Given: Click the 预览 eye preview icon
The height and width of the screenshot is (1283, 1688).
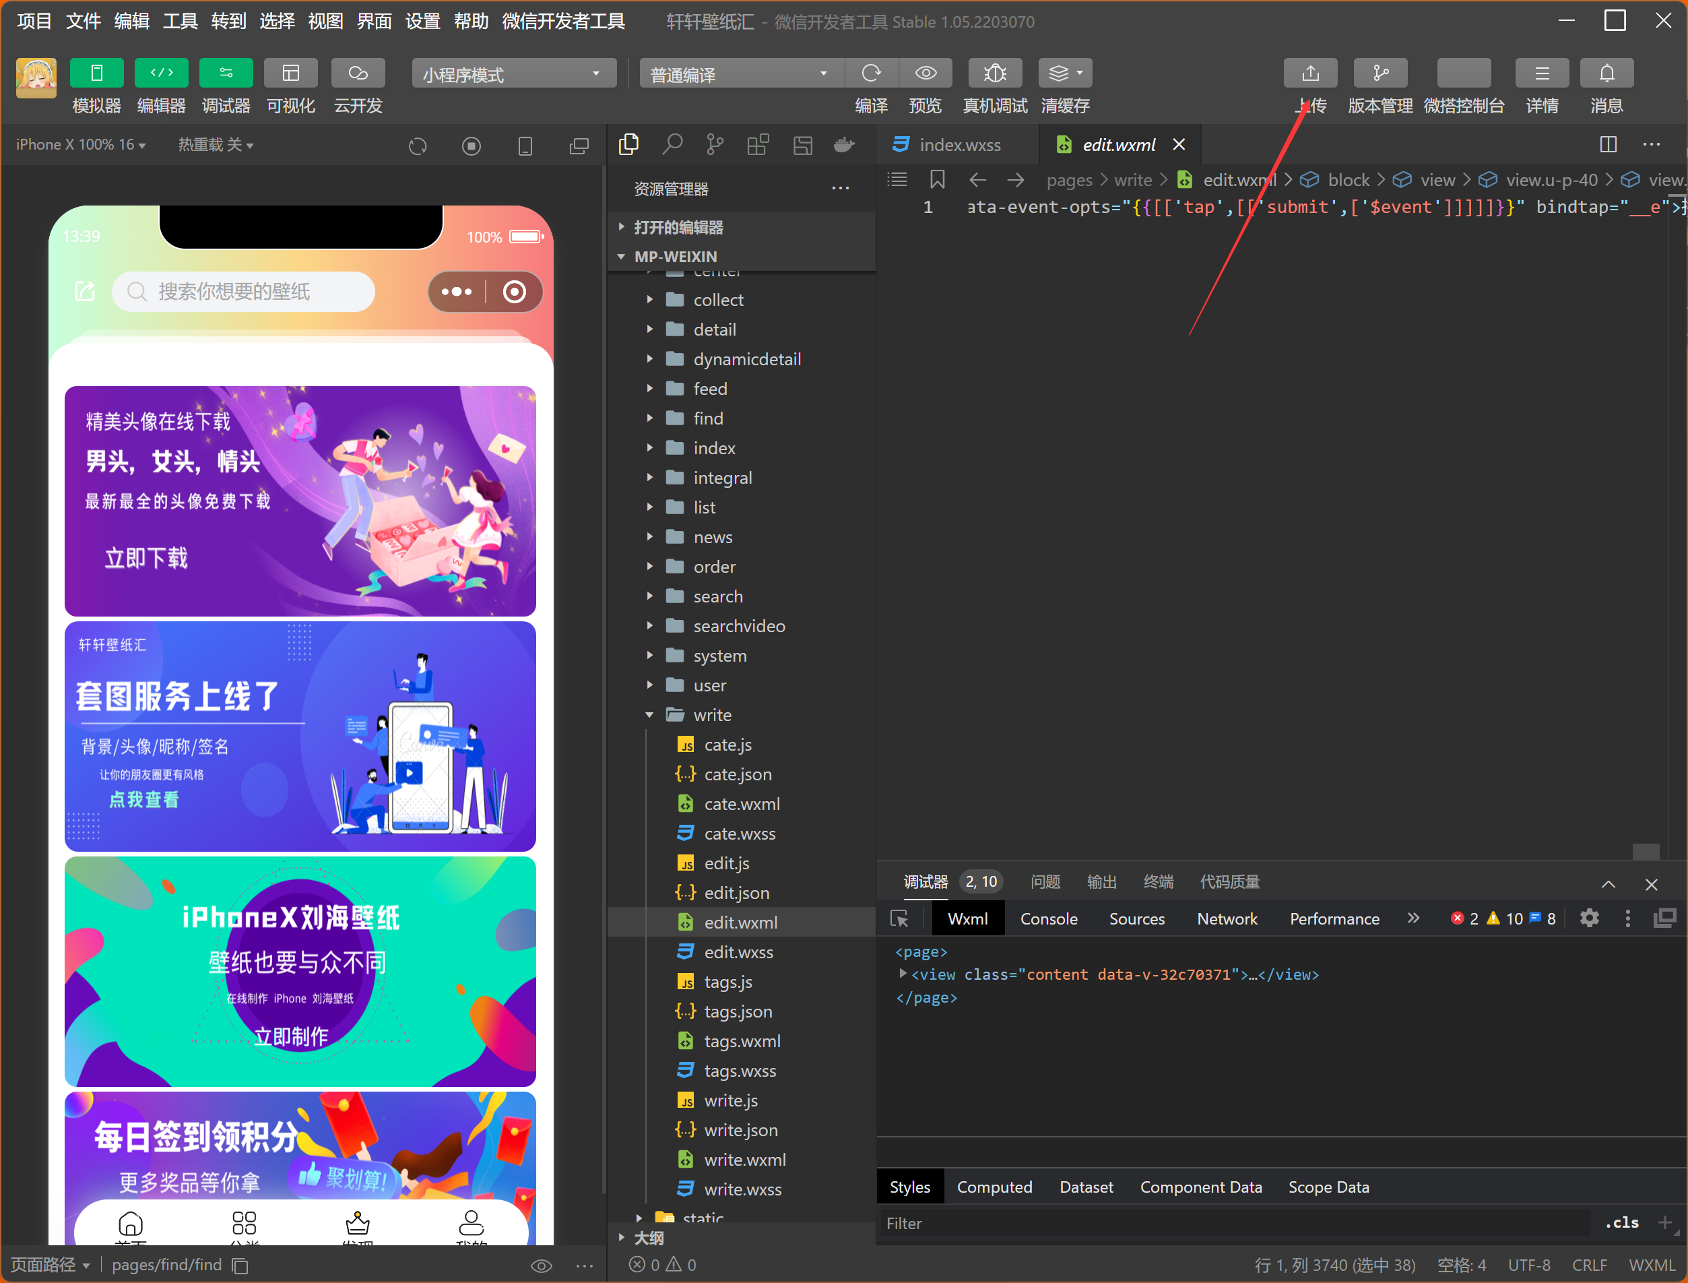Looking at the screenshot, I should pyautogui.click(x=926, y=73).
